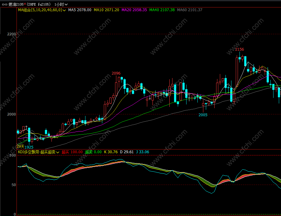Click the 2156 high price label
The height and width of the screenshot is (216, 281).
tap(240, 49)
